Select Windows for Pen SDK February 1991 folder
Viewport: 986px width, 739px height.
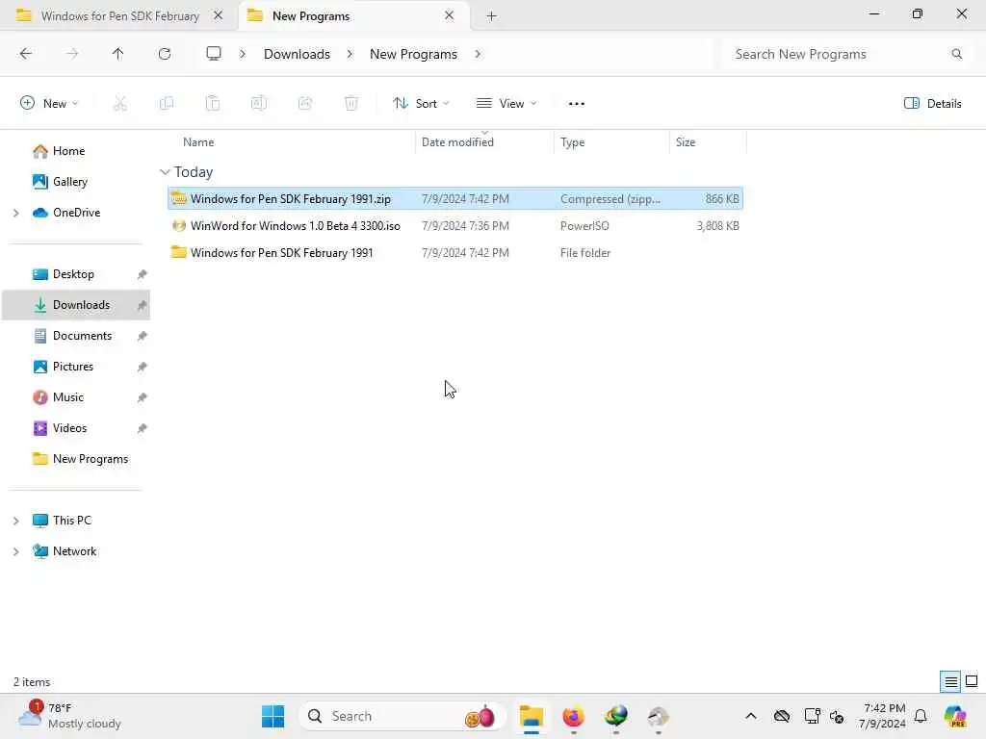click(x=455, y=253)
